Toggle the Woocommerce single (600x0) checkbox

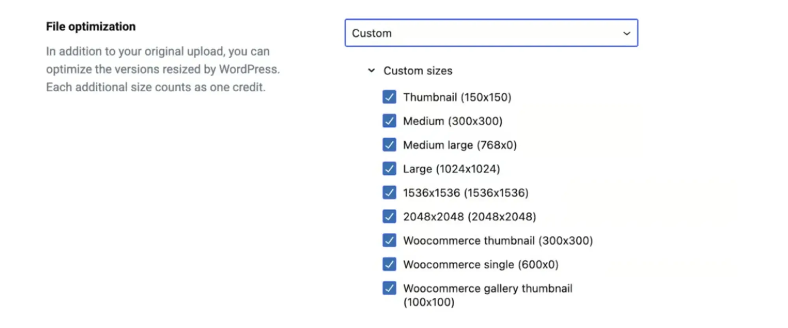[x=389, y=264]
